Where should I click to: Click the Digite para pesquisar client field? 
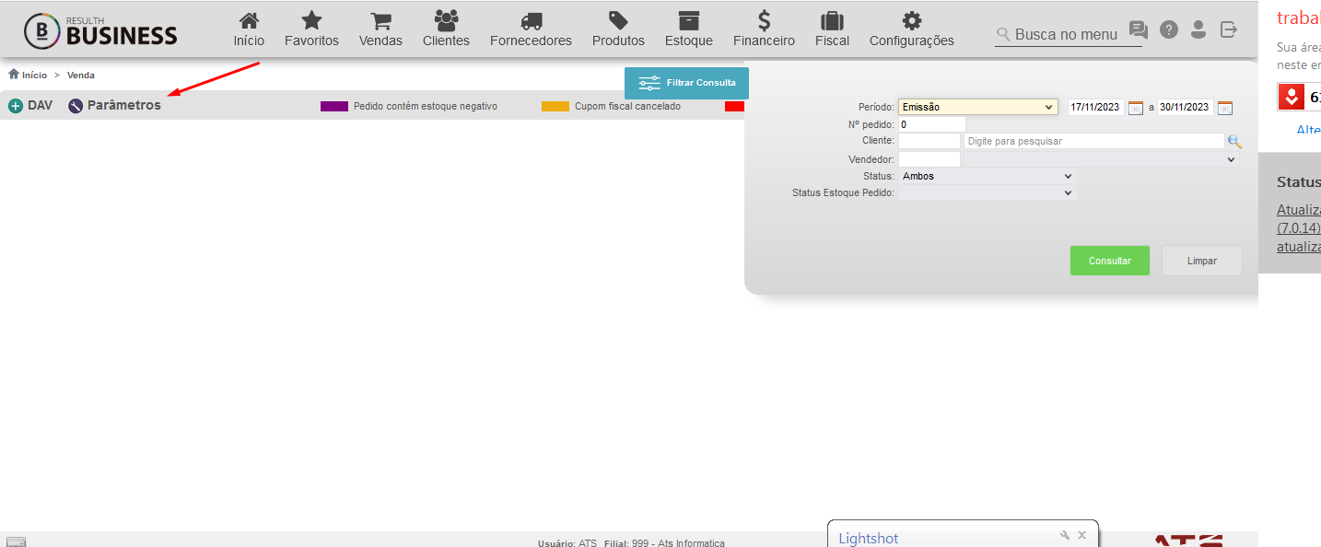coord(1093,141)
